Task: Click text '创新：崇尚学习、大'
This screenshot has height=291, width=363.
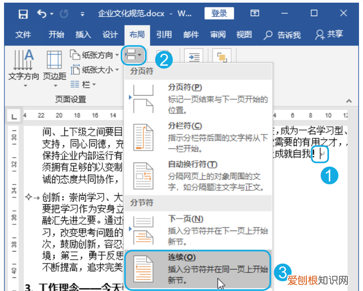Action: pos(82,197)
